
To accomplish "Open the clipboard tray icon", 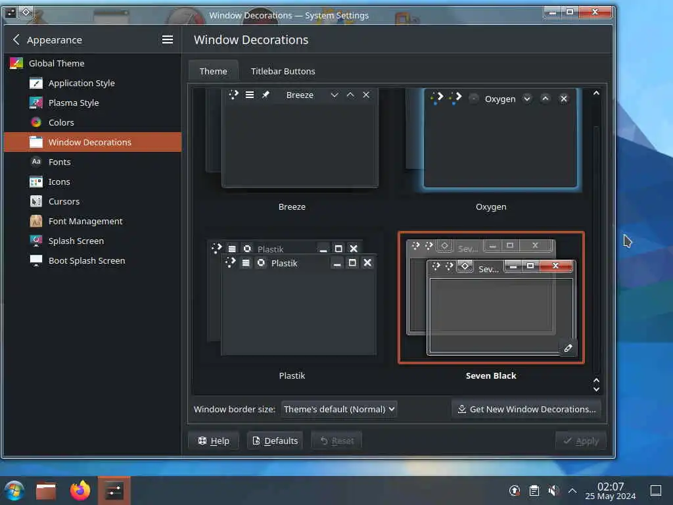I will [534, 490].
